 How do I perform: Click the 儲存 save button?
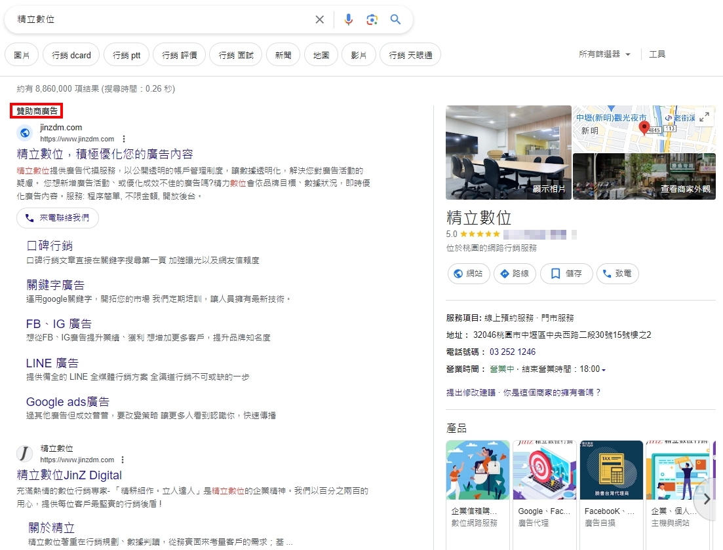coord(567,274)
